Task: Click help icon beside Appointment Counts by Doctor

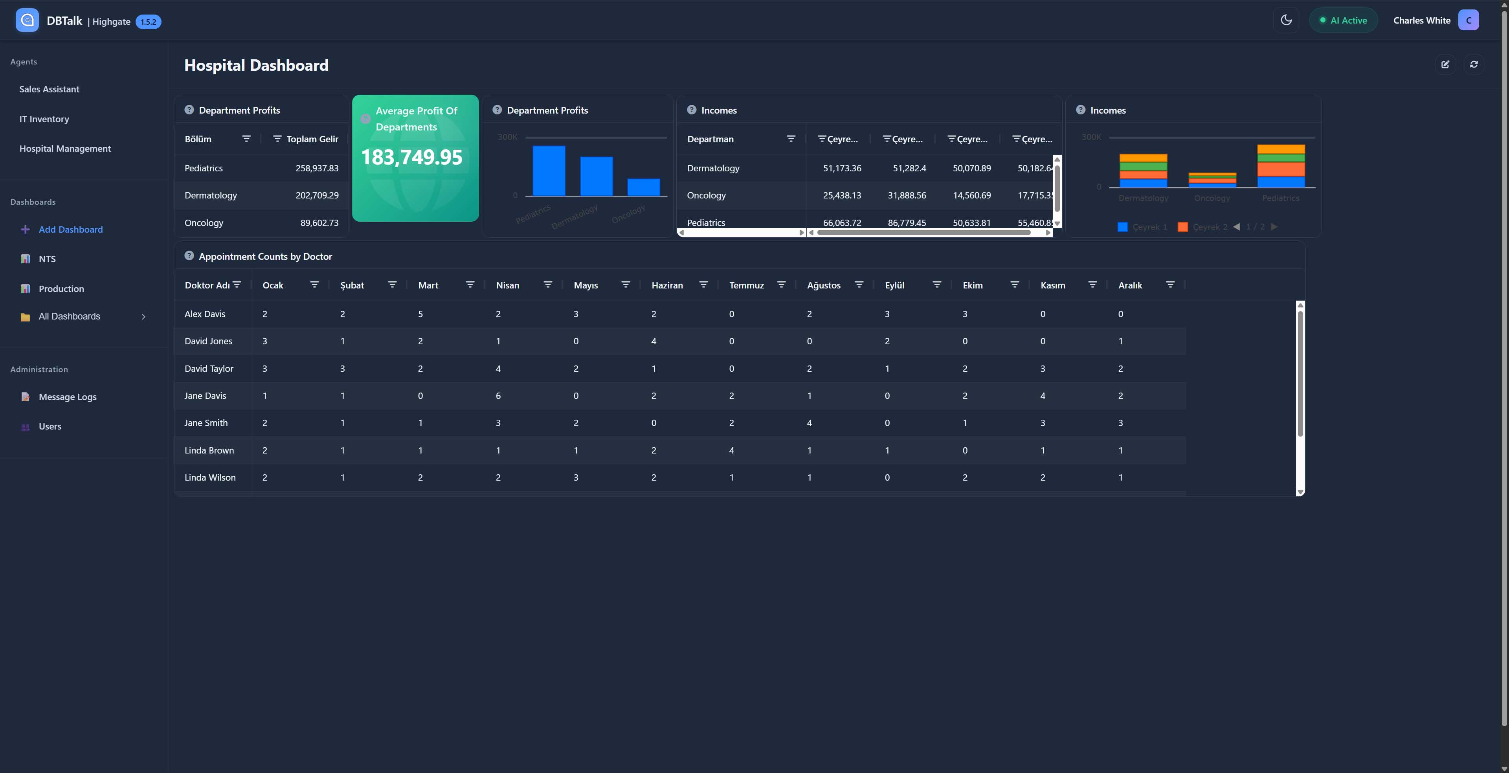Action: click(x=189, y=256)
